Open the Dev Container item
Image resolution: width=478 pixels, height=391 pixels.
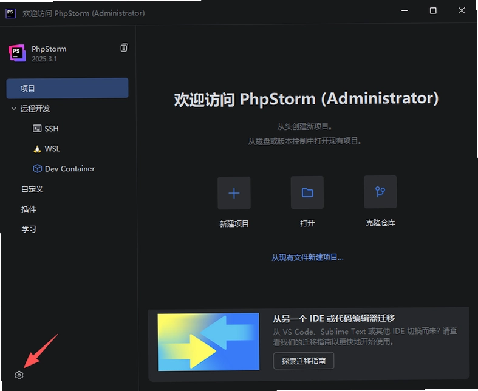pos(64,169)
